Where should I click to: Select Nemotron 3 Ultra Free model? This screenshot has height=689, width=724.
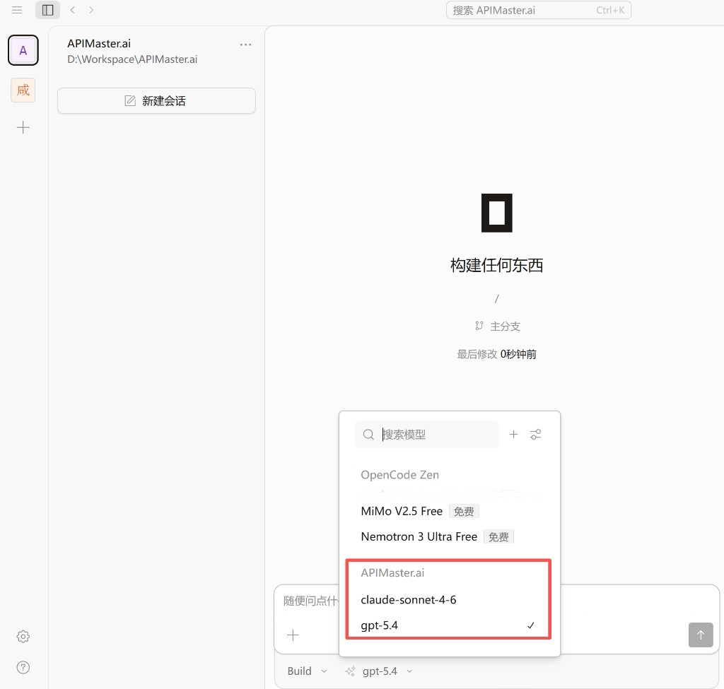tap(448, 536)
